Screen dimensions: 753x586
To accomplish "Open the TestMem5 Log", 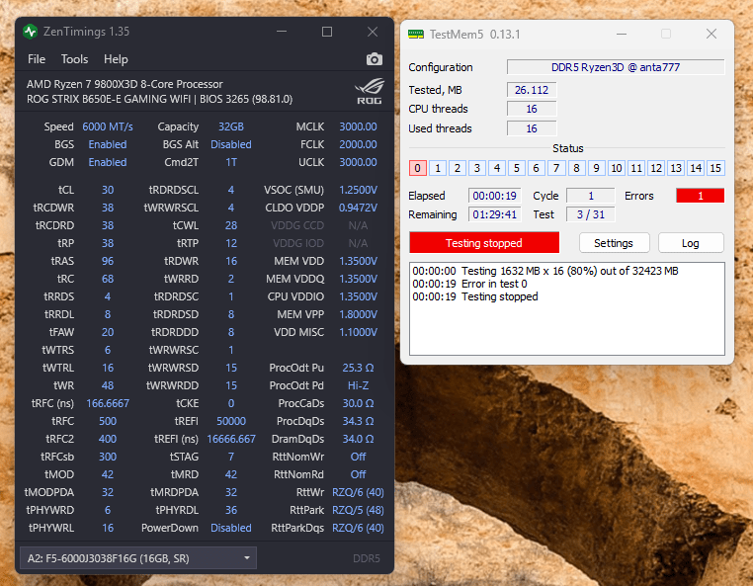I will [x=691, y=242].
